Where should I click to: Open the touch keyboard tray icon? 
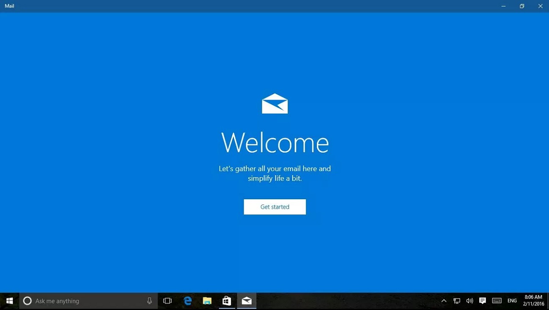coord(497,301)
